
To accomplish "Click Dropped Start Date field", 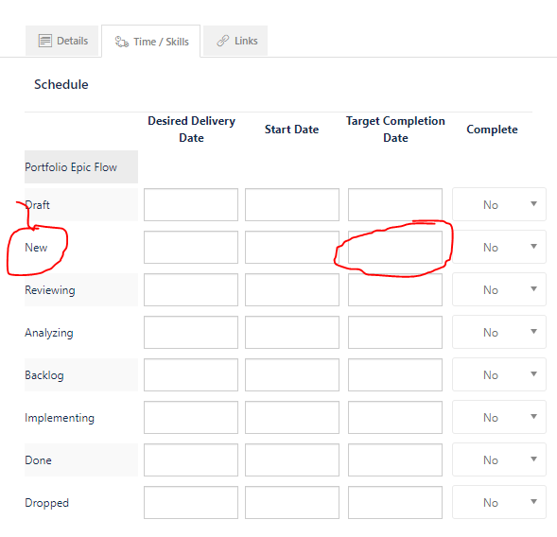I will coord(292,503).
